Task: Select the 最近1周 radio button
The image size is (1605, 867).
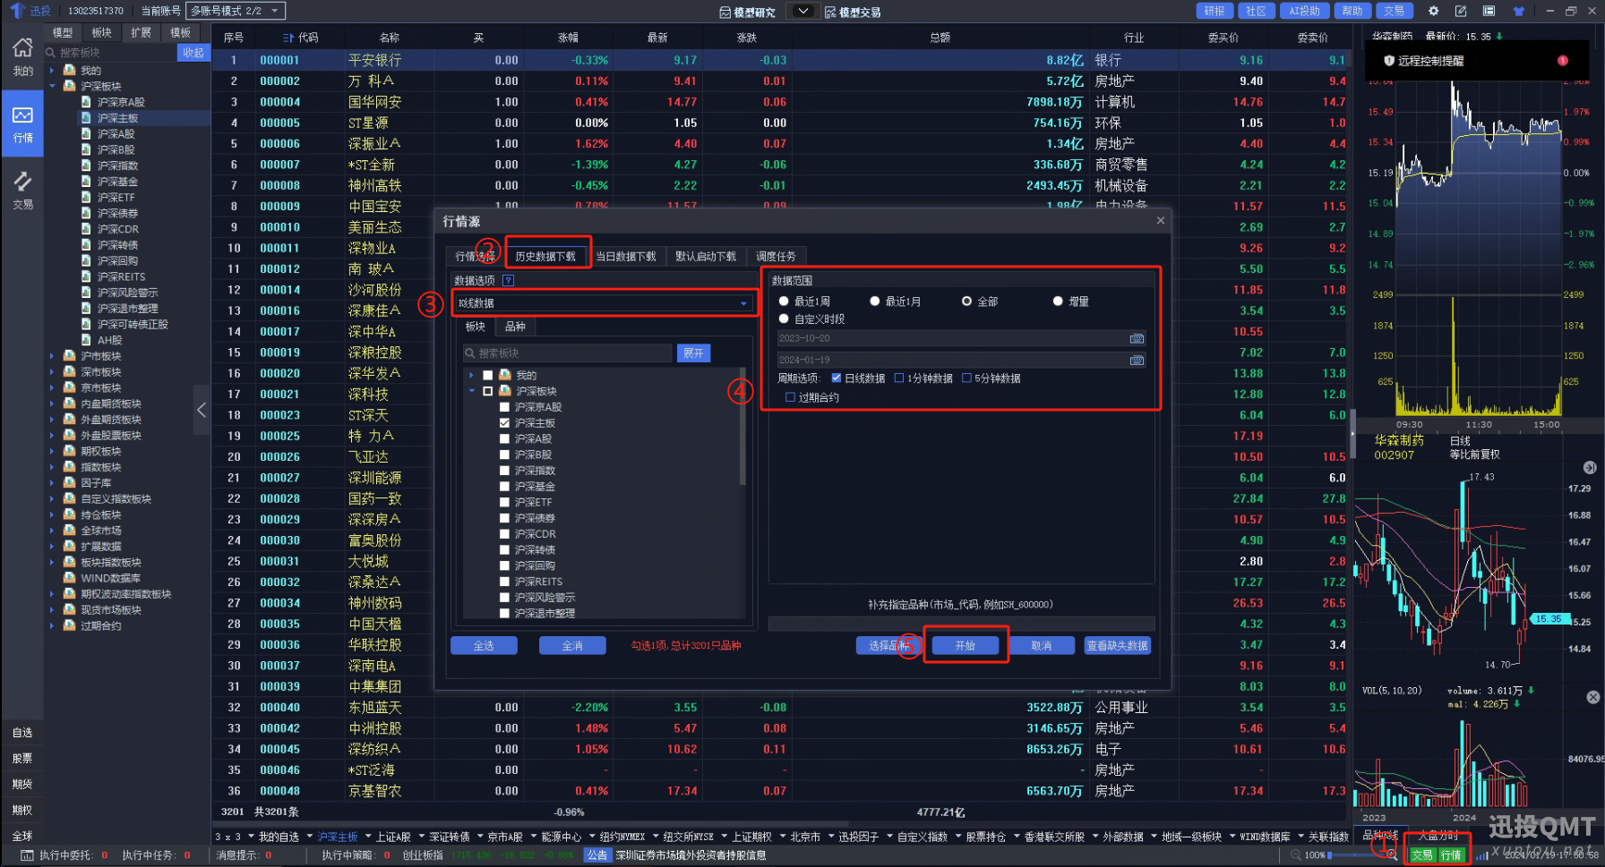Action: [784, 302]
